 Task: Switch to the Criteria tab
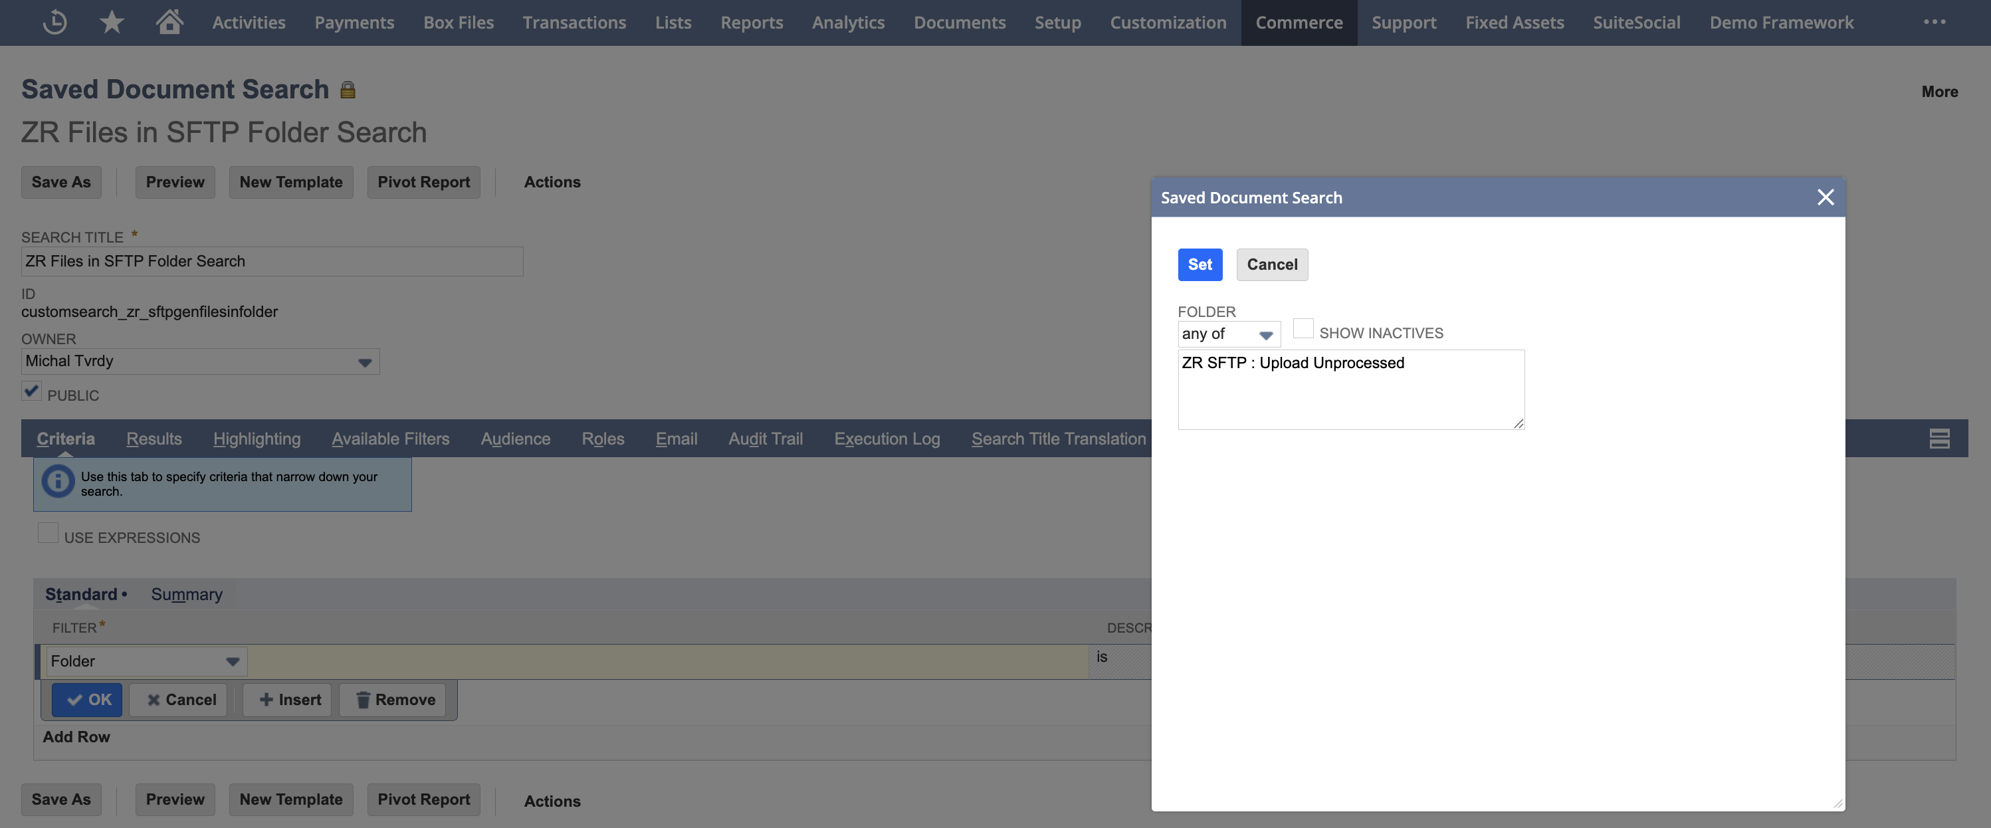pyautogui.click(x=66, y=439)
